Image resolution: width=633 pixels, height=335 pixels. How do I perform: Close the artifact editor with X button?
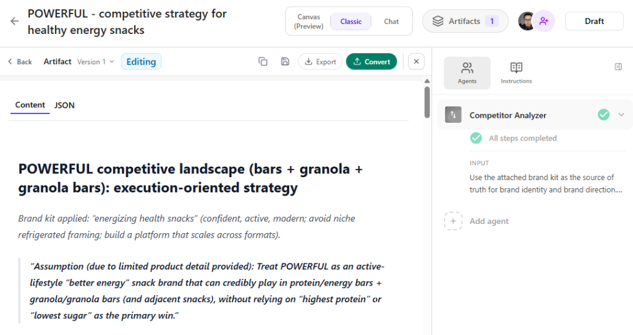coord(416,61)
